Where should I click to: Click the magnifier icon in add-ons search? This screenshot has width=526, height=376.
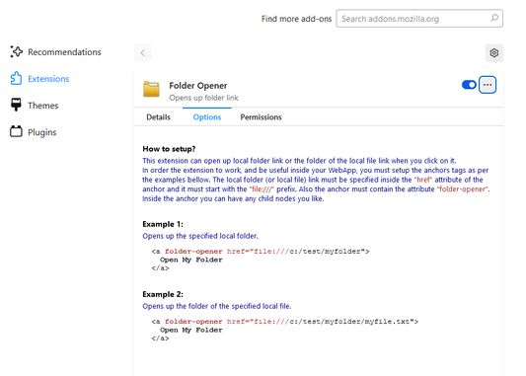494,18
